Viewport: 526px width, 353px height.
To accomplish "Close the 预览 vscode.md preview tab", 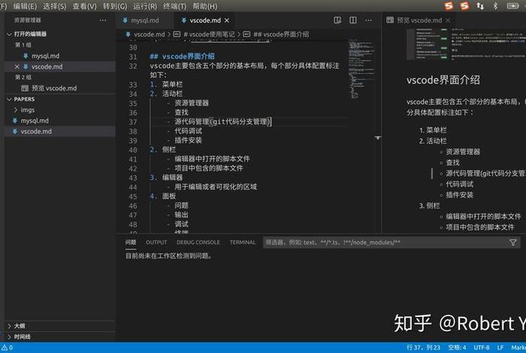I will tap(448, 20).
